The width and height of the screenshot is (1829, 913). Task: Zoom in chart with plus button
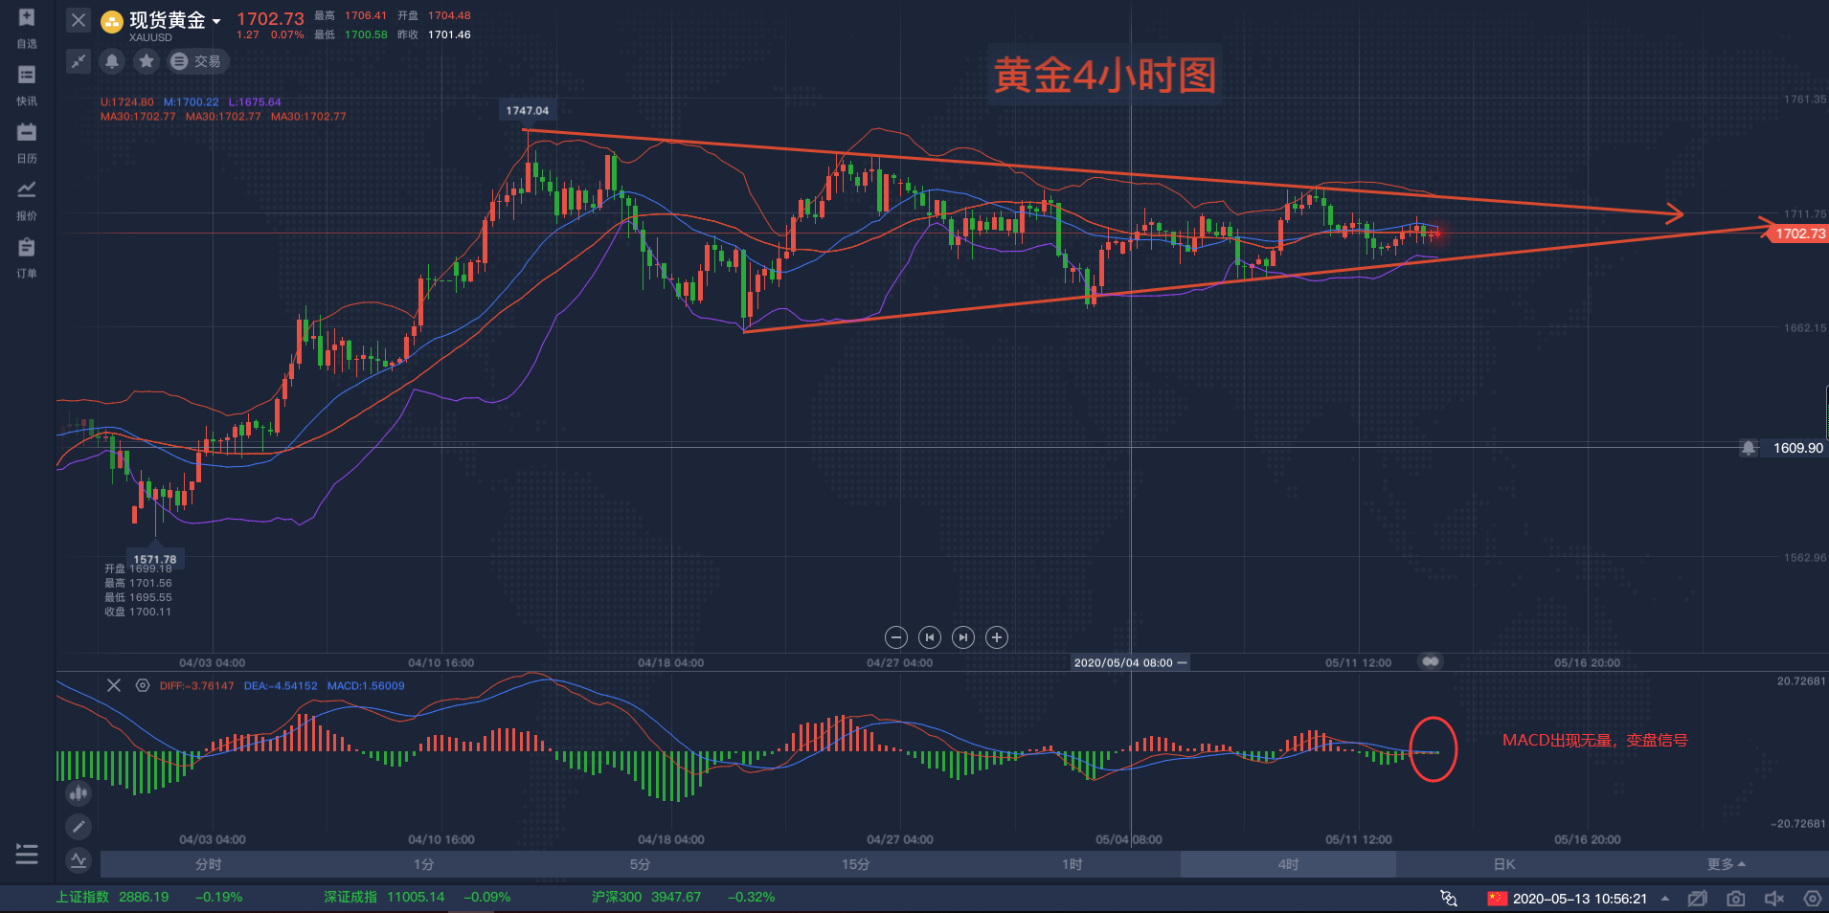coord(997,637)
